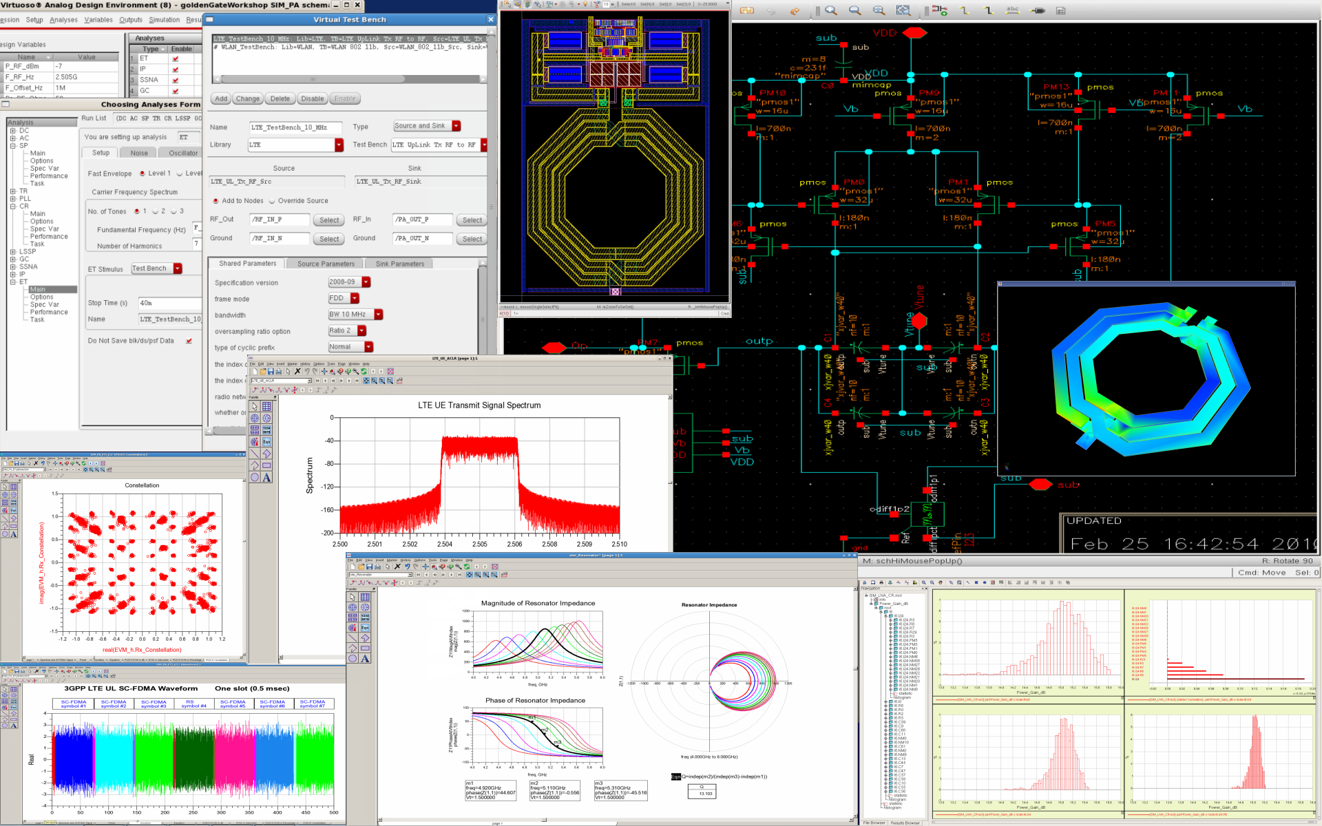Click the undo icon in the spectrum window toolbar
This screenshot has width=1322, height=826.
pos(306,372)
